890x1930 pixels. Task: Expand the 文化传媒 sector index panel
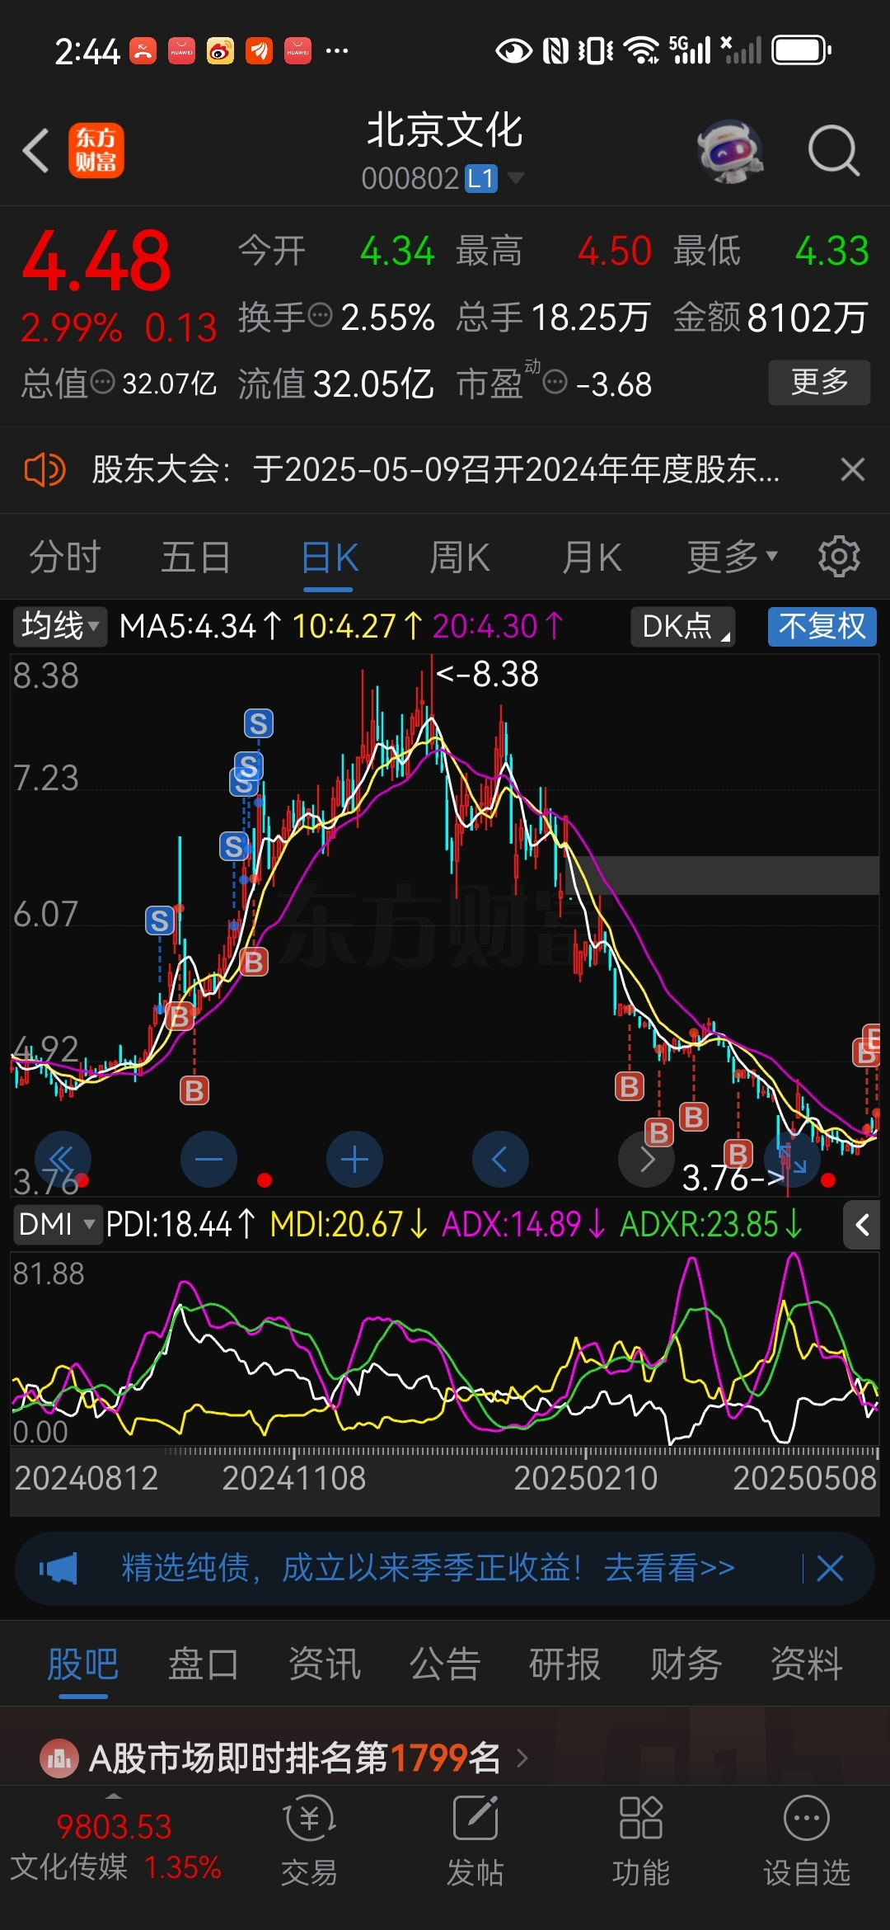click(x=115, y=1796)
